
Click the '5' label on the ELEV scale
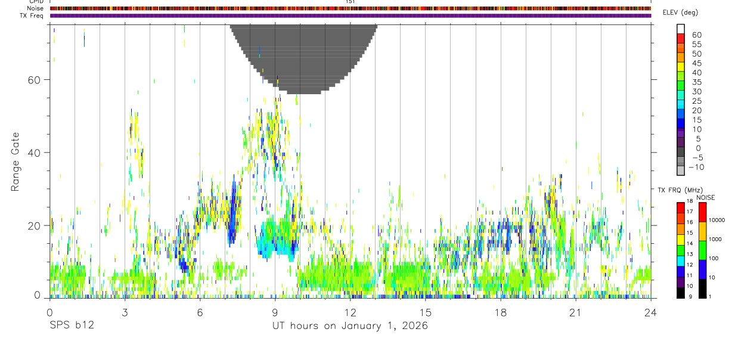pos(699,139)
